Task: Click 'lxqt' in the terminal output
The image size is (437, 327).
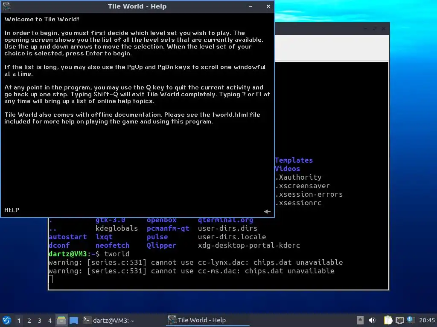Action: [104, 237]
